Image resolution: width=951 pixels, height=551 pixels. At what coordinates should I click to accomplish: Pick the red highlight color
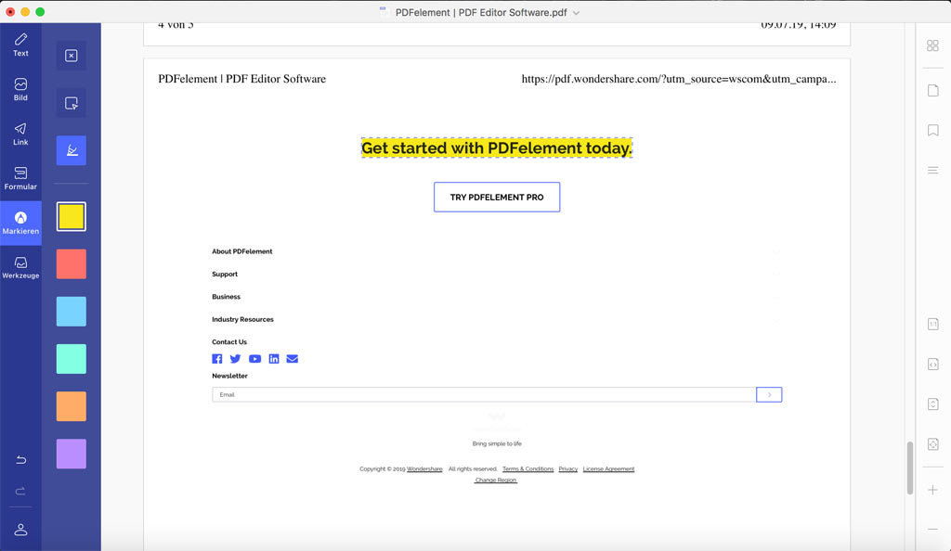pos(71,264)
